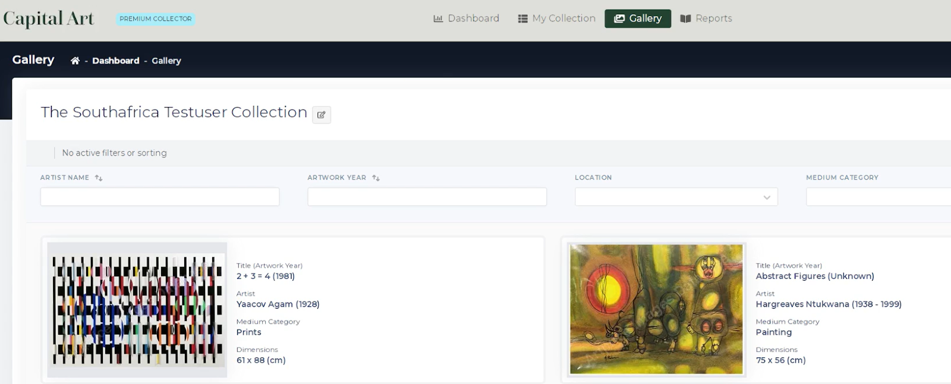The width and height of the screenshot is (951, 384).
Task: Click the 'Painting' medium category text
Action: 774,332
